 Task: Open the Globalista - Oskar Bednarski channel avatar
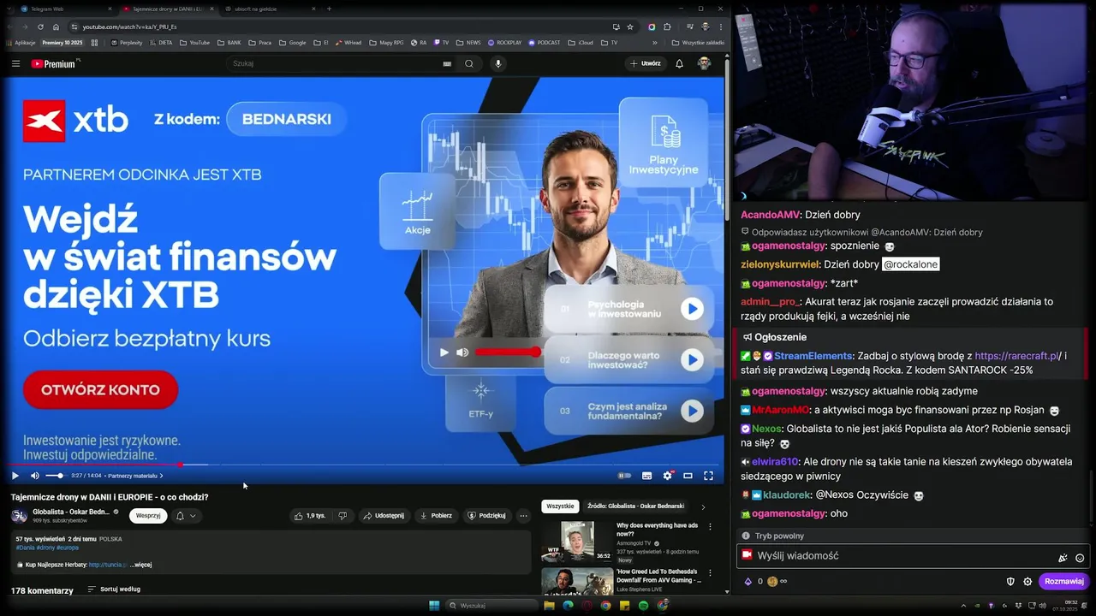pyautogui.click(x=19, y=516)
